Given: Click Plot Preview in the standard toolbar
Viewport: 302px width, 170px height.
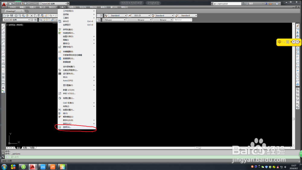Looking at the screenshot, I should pos(20,16).
